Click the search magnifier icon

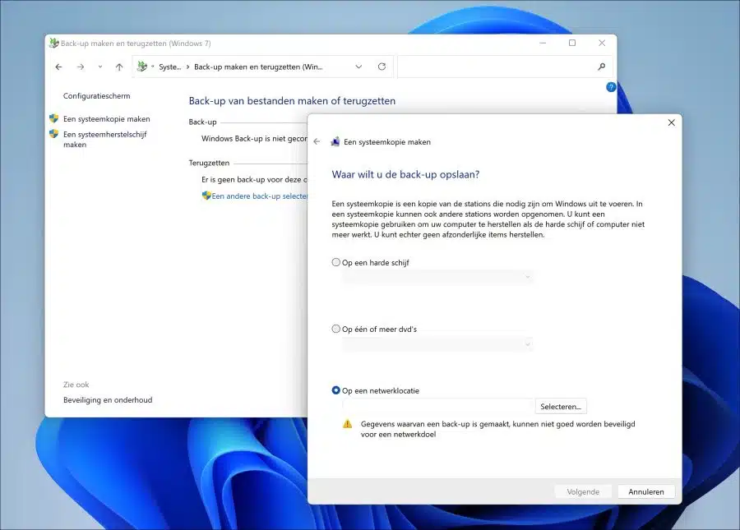point(601,67)
